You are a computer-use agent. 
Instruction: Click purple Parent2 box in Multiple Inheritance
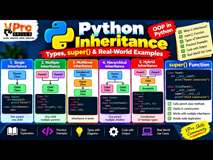click(58, 74)
